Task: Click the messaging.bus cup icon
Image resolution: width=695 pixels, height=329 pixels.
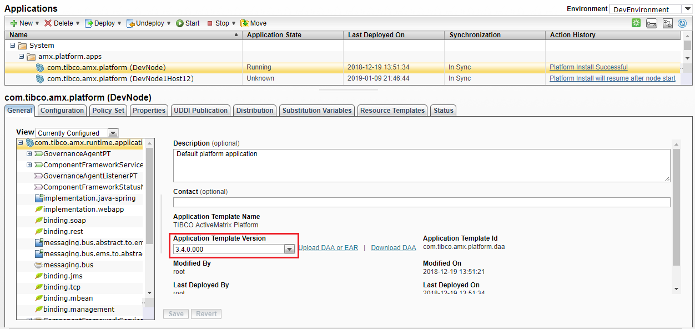Action: [x=39, y=265]
